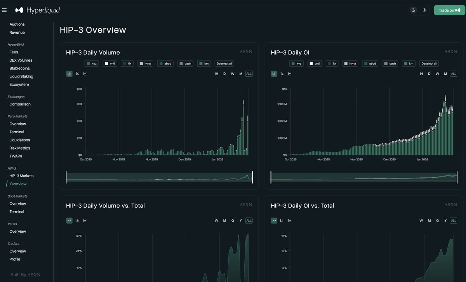Open DEX Volumes page

point(21,60)
